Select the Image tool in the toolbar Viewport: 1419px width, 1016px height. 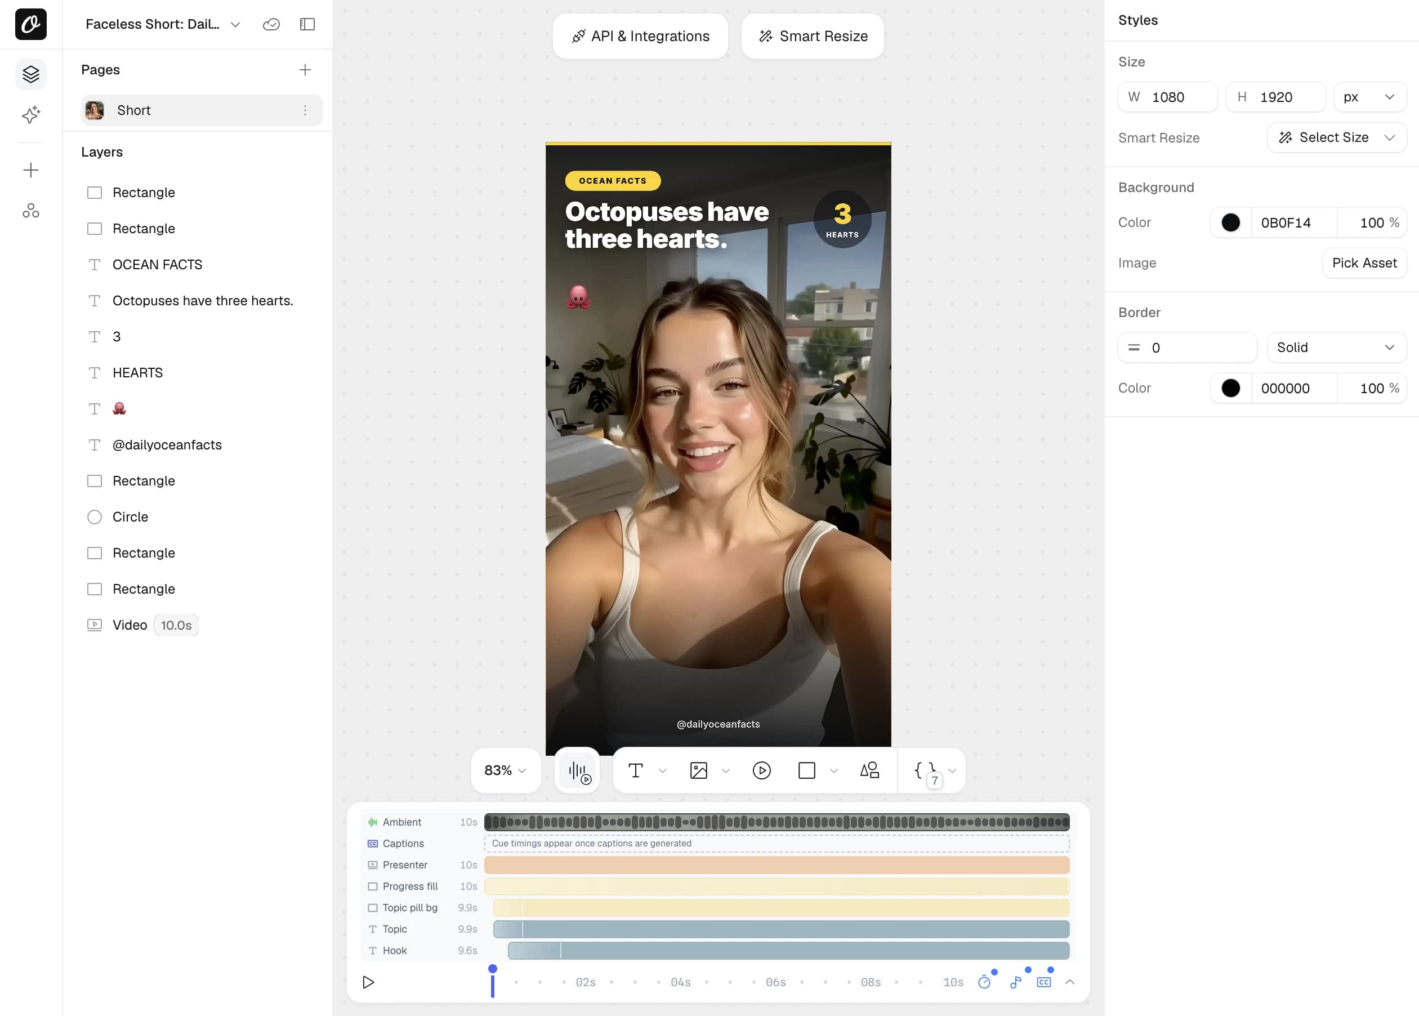point(698,770)
